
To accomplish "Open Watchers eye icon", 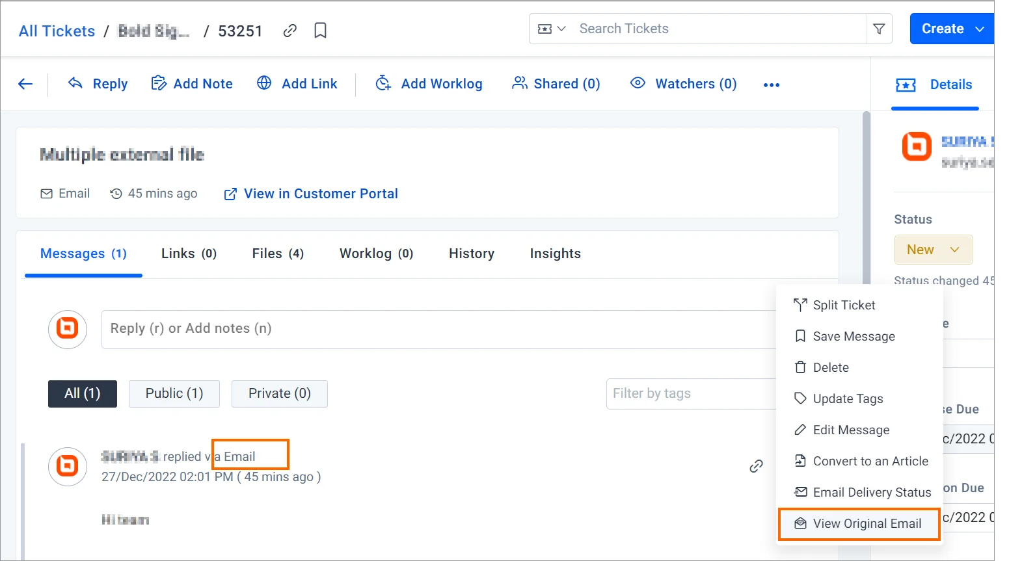I will pyautogui.click(x=638, y=83).
